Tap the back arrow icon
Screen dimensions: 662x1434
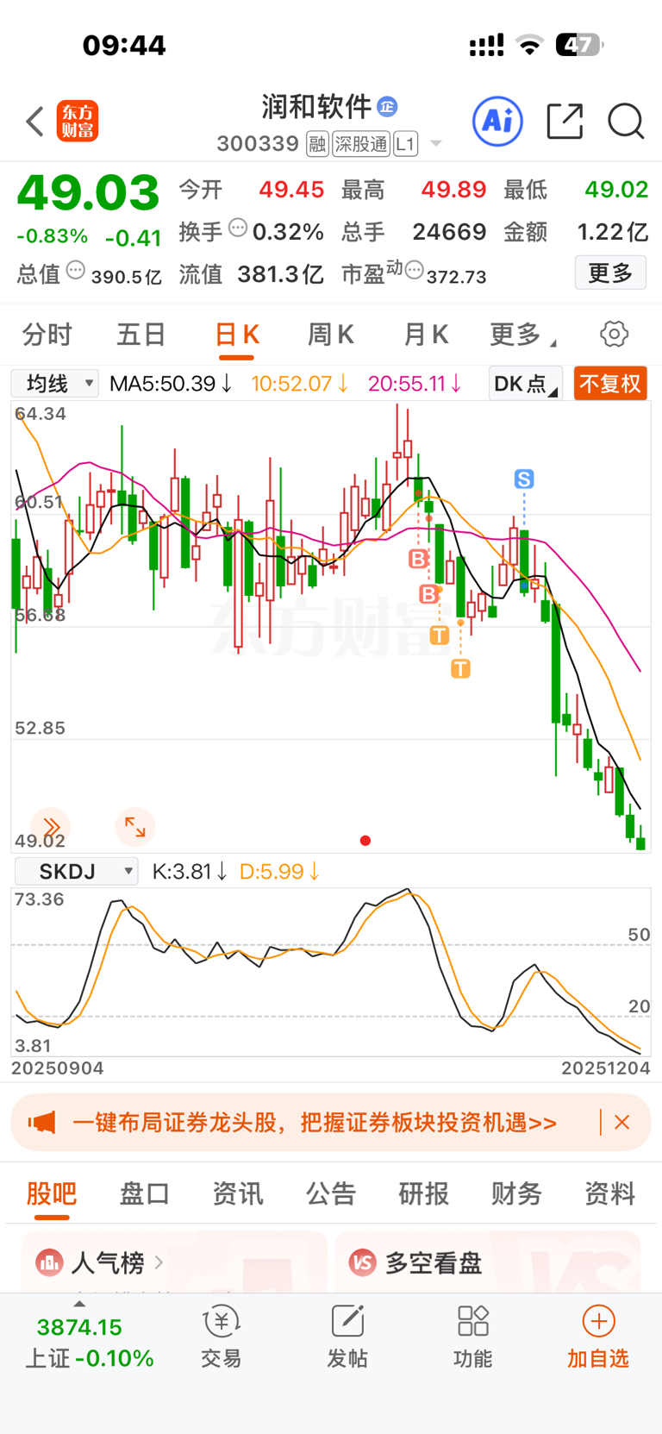[34, 122]
